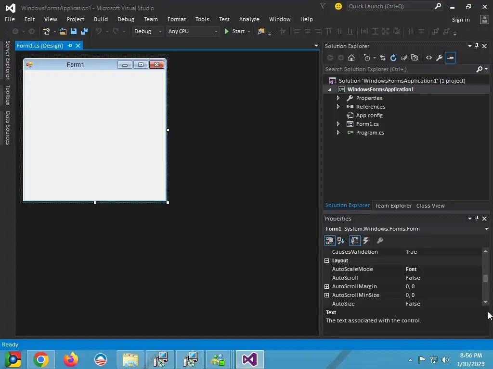Open the Format menu
The width and height of the screenshot is (493, 369).
click(177, 19)
